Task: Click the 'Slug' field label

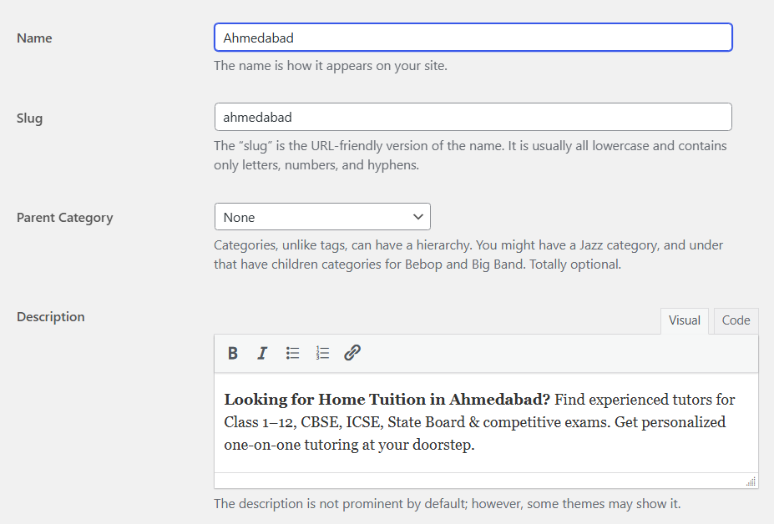Action: (29, 118)
